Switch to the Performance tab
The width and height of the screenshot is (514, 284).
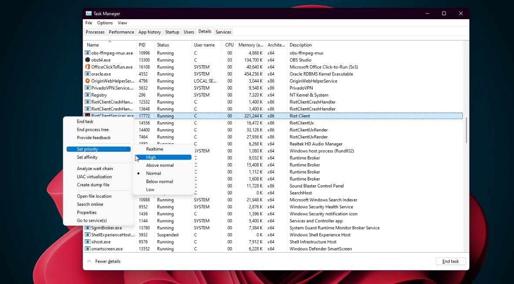click(121, 32)
